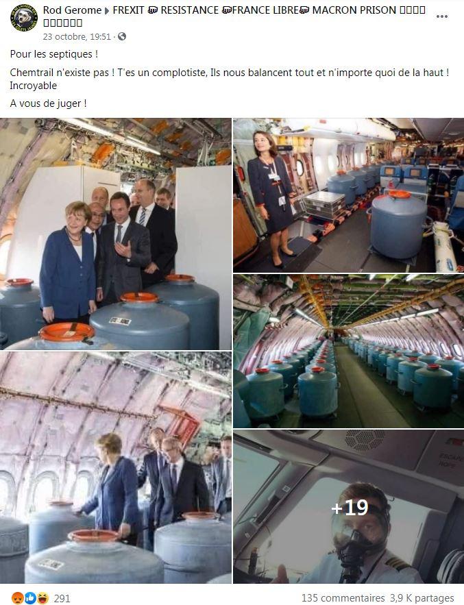Image resolution: width=464 pixels, height=605 pixels.
Task: Open the +19 more photos overlay
Action: point(349,506)
